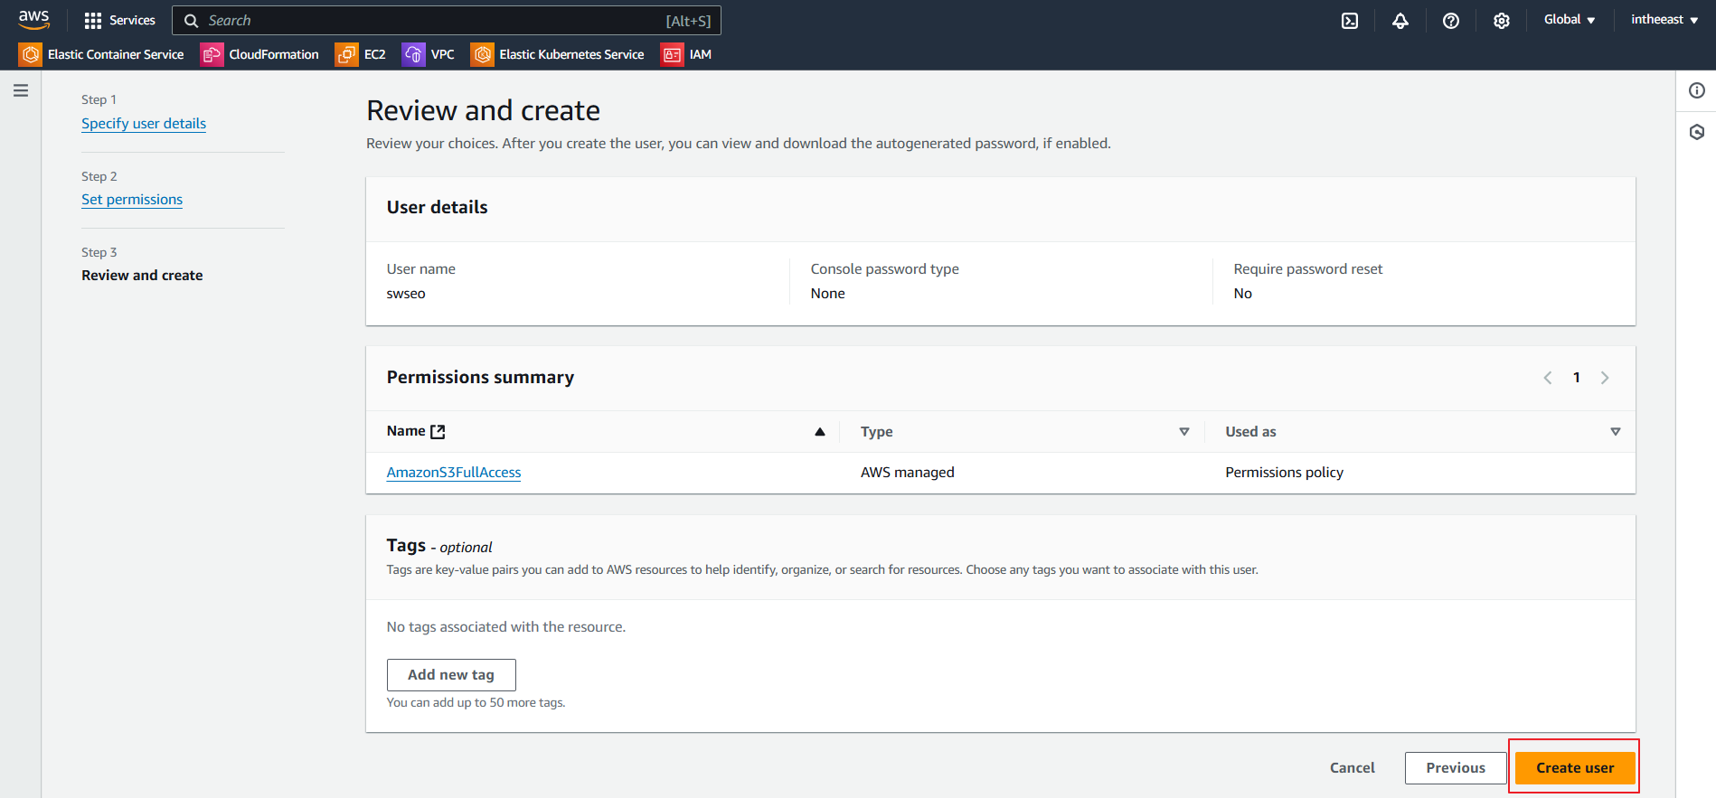Viewport: 1716px width, 798px height.
Task: Open the VPC shortcut label
Action: [x=442, y=54]
